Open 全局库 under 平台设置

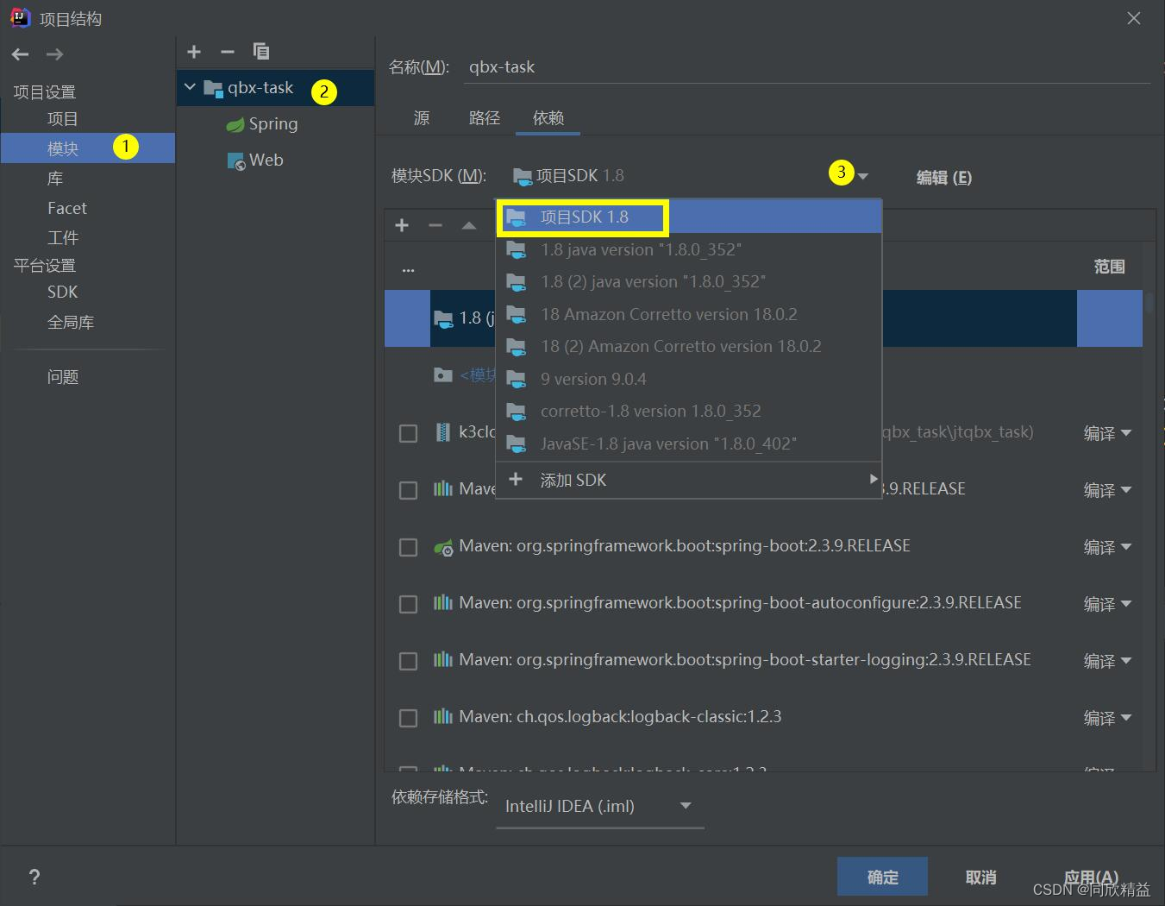pyautogui.click(x=71, y=322)
